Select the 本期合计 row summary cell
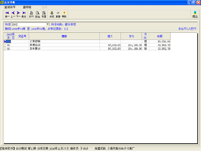This screenshot has height=151, width=201. click(x=64, y=45)
